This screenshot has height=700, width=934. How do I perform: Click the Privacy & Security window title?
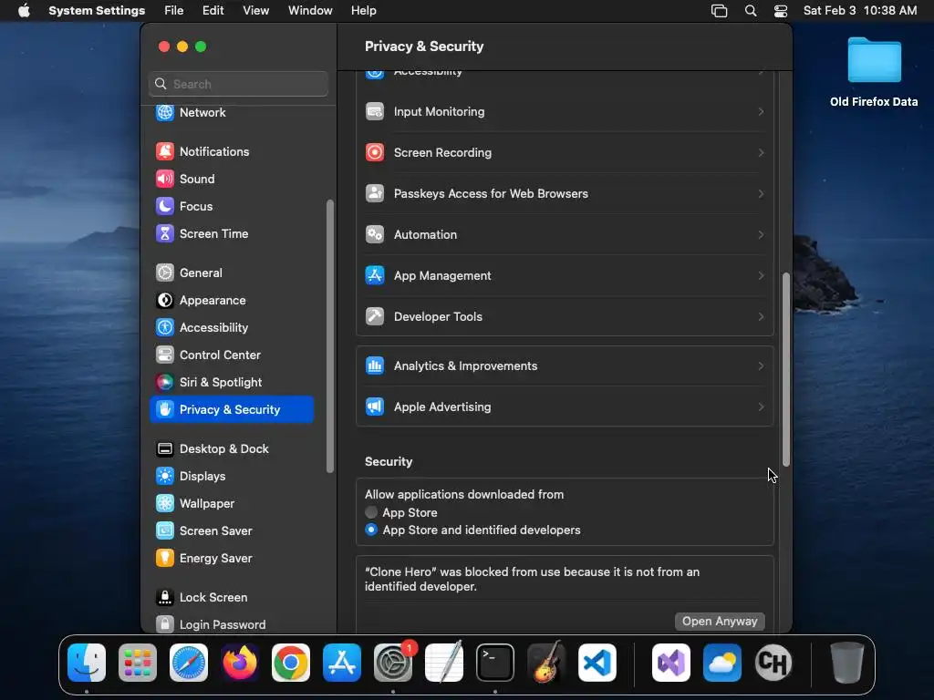click(424, 46)
